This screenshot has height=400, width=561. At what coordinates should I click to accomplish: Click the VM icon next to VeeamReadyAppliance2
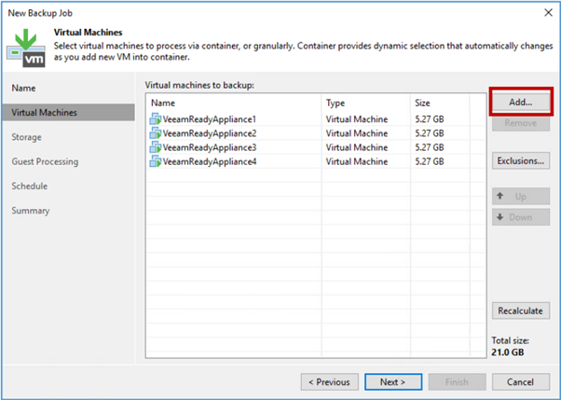[156, 133]
